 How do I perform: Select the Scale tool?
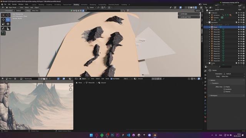click(3, 24)
